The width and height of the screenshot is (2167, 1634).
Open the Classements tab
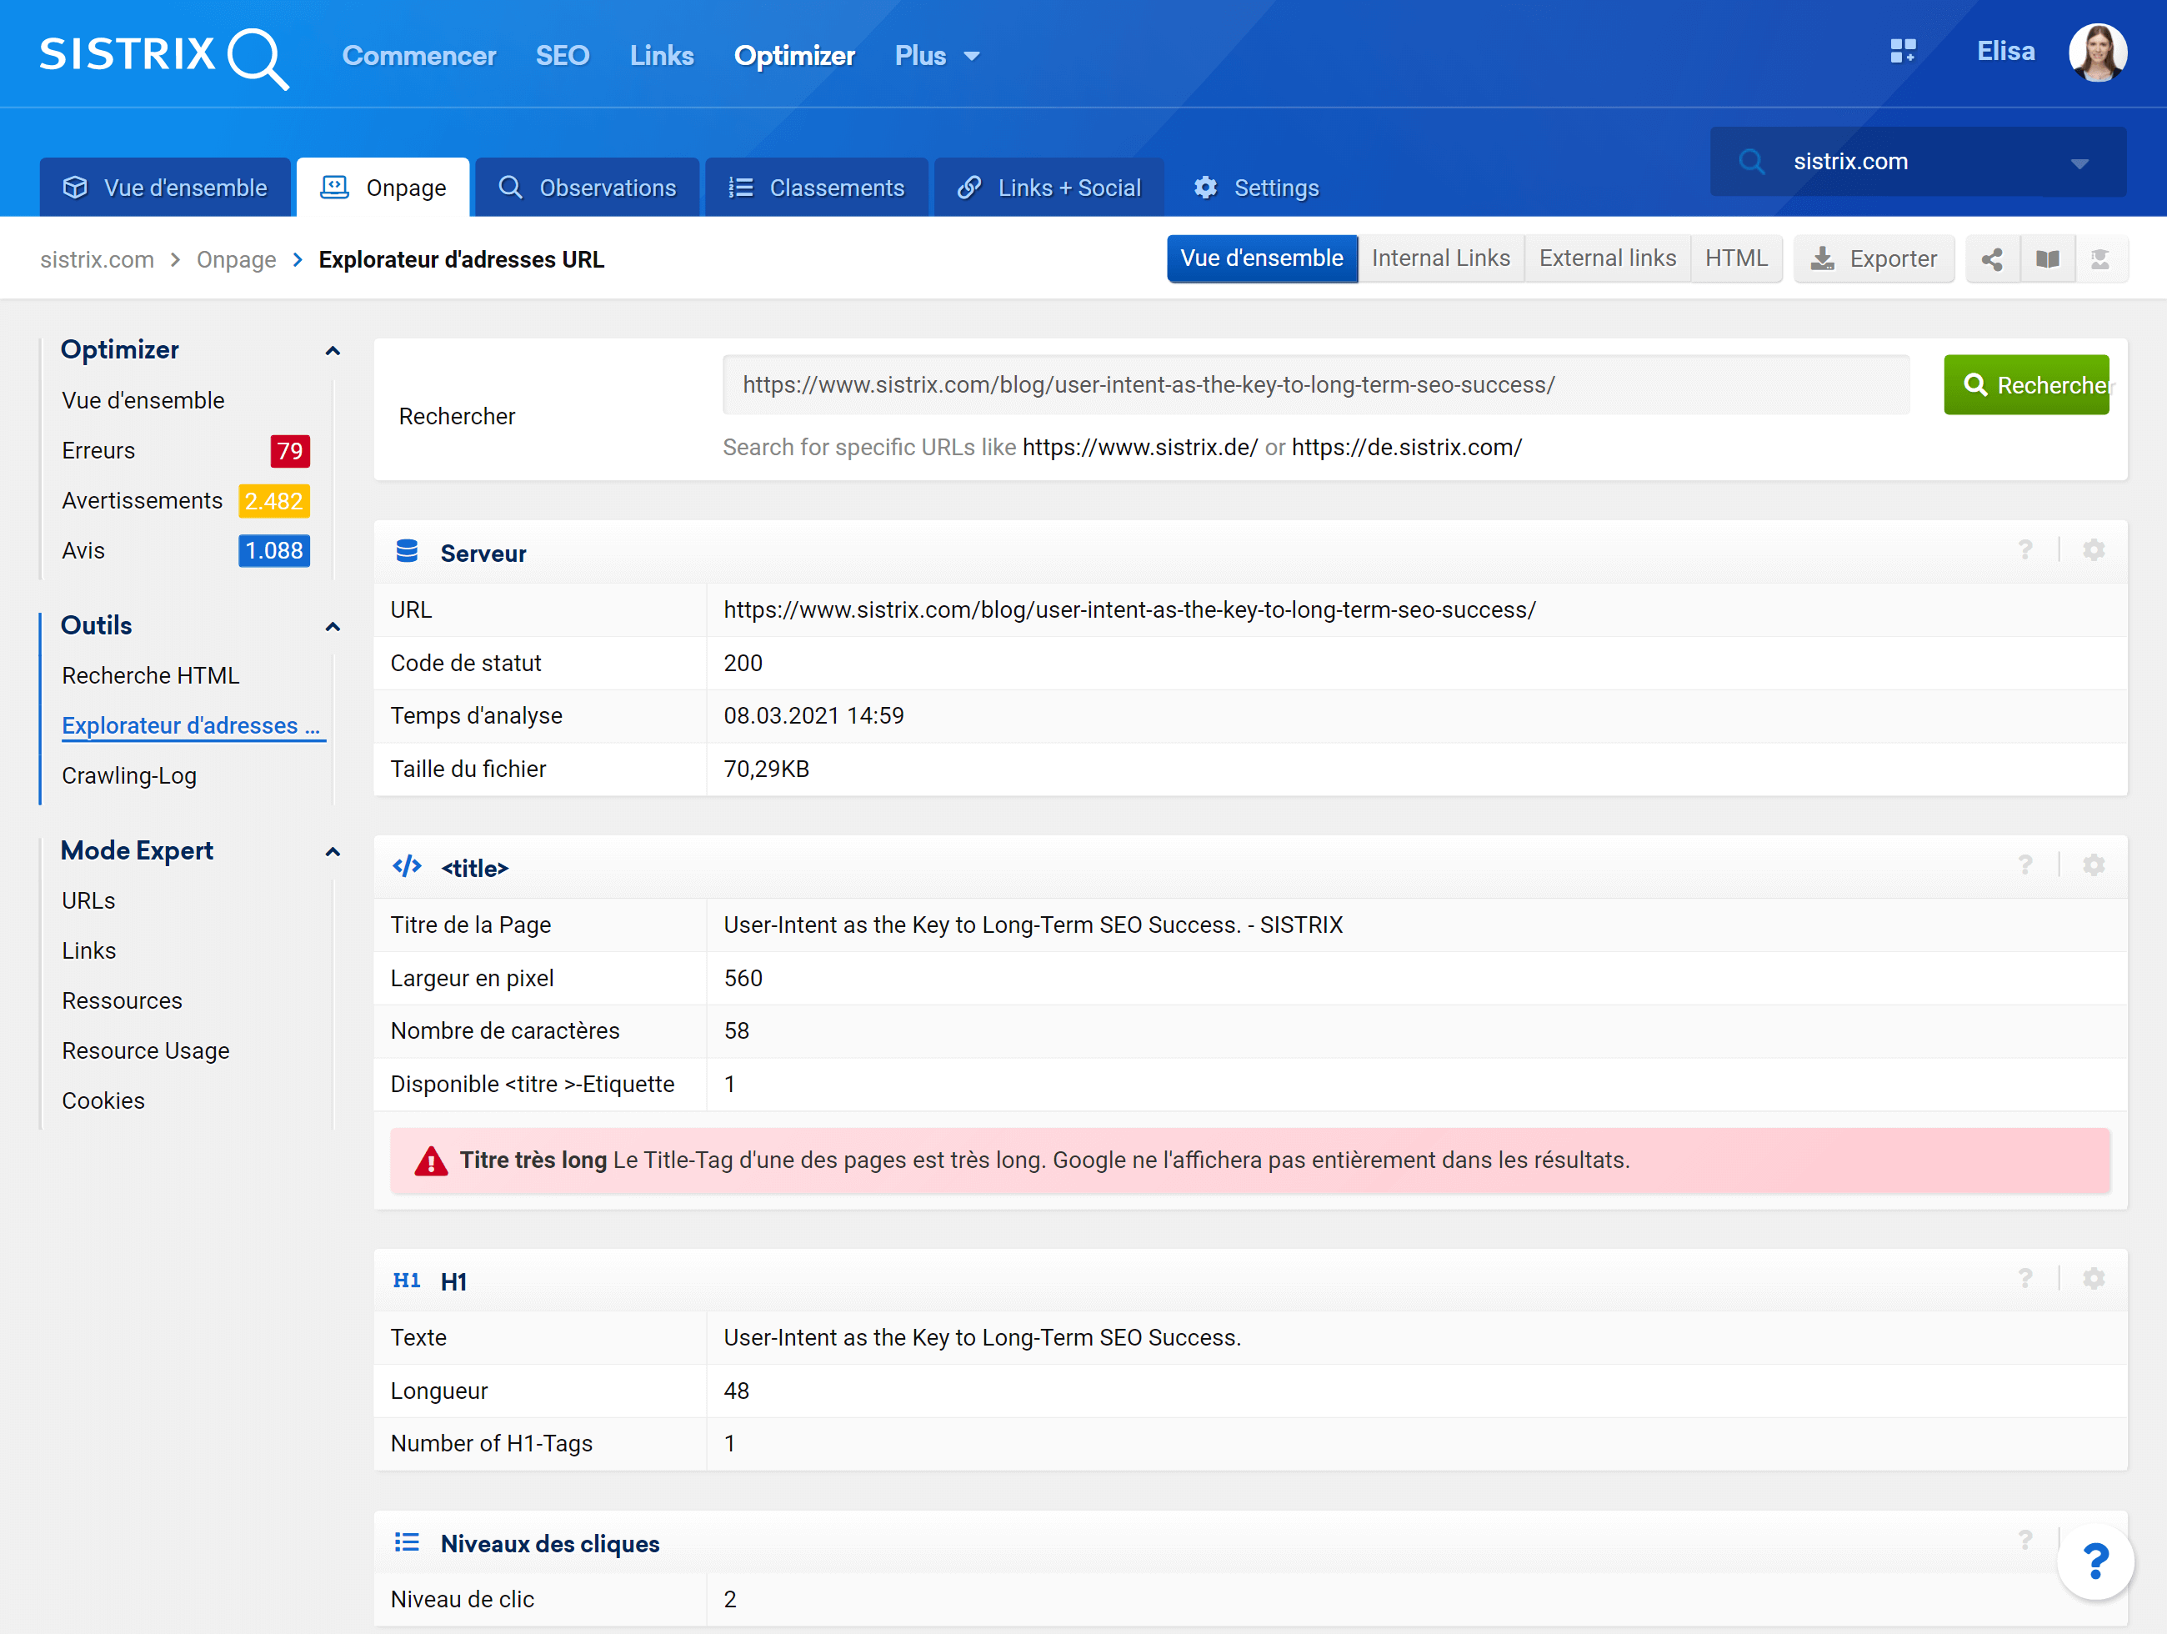point(816,187)
